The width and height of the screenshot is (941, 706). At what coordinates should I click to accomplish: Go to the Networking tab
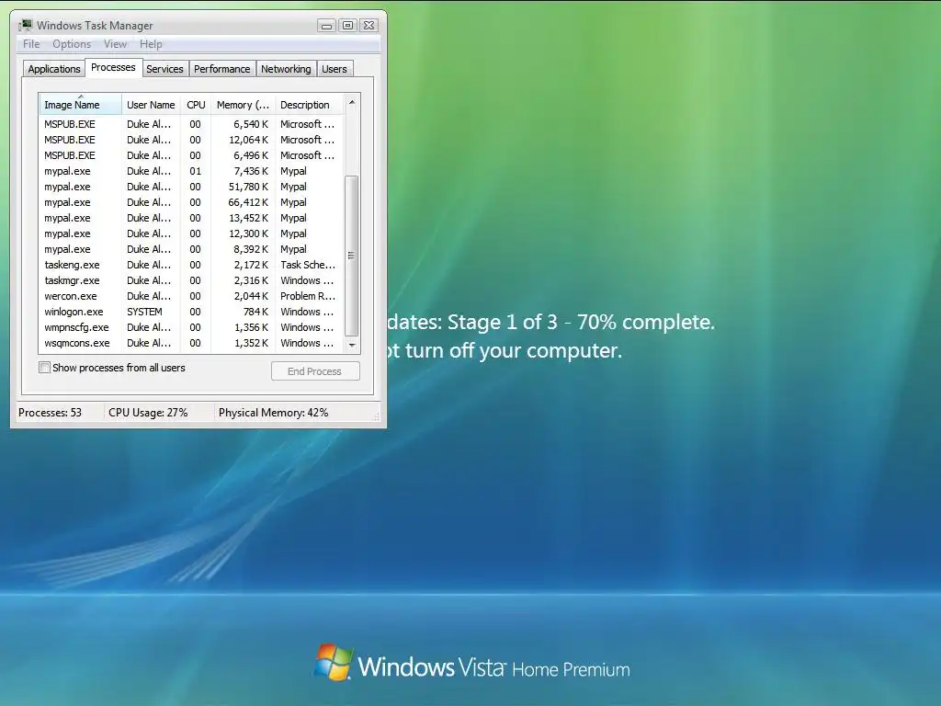pos(286,69)
